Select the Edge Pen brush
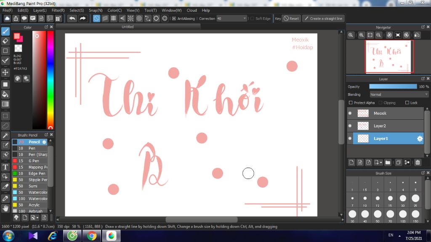Viewport: 431px width, 242px height. point(30,174)
